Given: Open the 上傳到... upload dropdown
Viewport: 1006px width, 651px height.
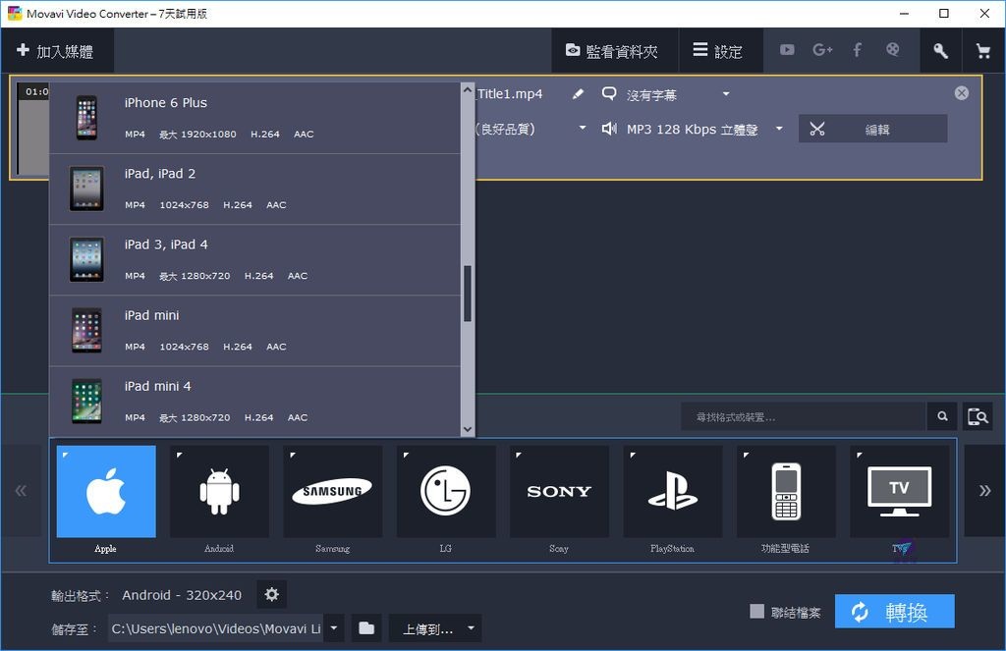Looking at the screenshot, I should coord(435,628).
